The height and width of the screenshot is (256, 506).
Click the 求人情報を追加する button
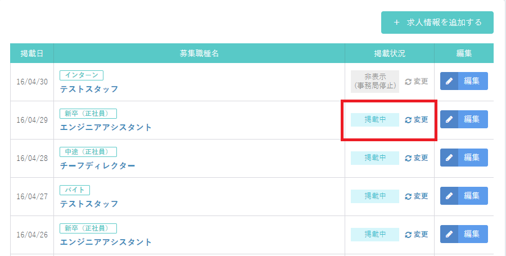[437, 23]
